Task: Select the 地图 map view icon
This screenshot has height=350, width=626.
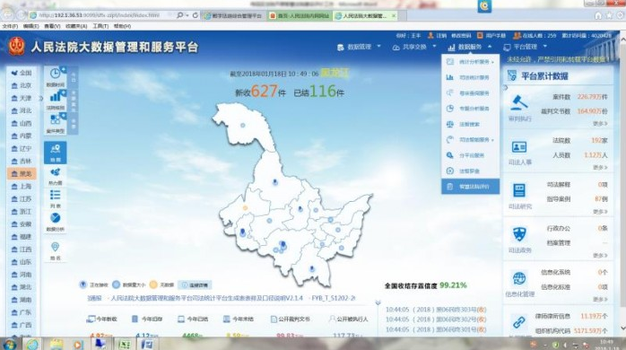Action: pyautogui.click(x=55, y=153)
